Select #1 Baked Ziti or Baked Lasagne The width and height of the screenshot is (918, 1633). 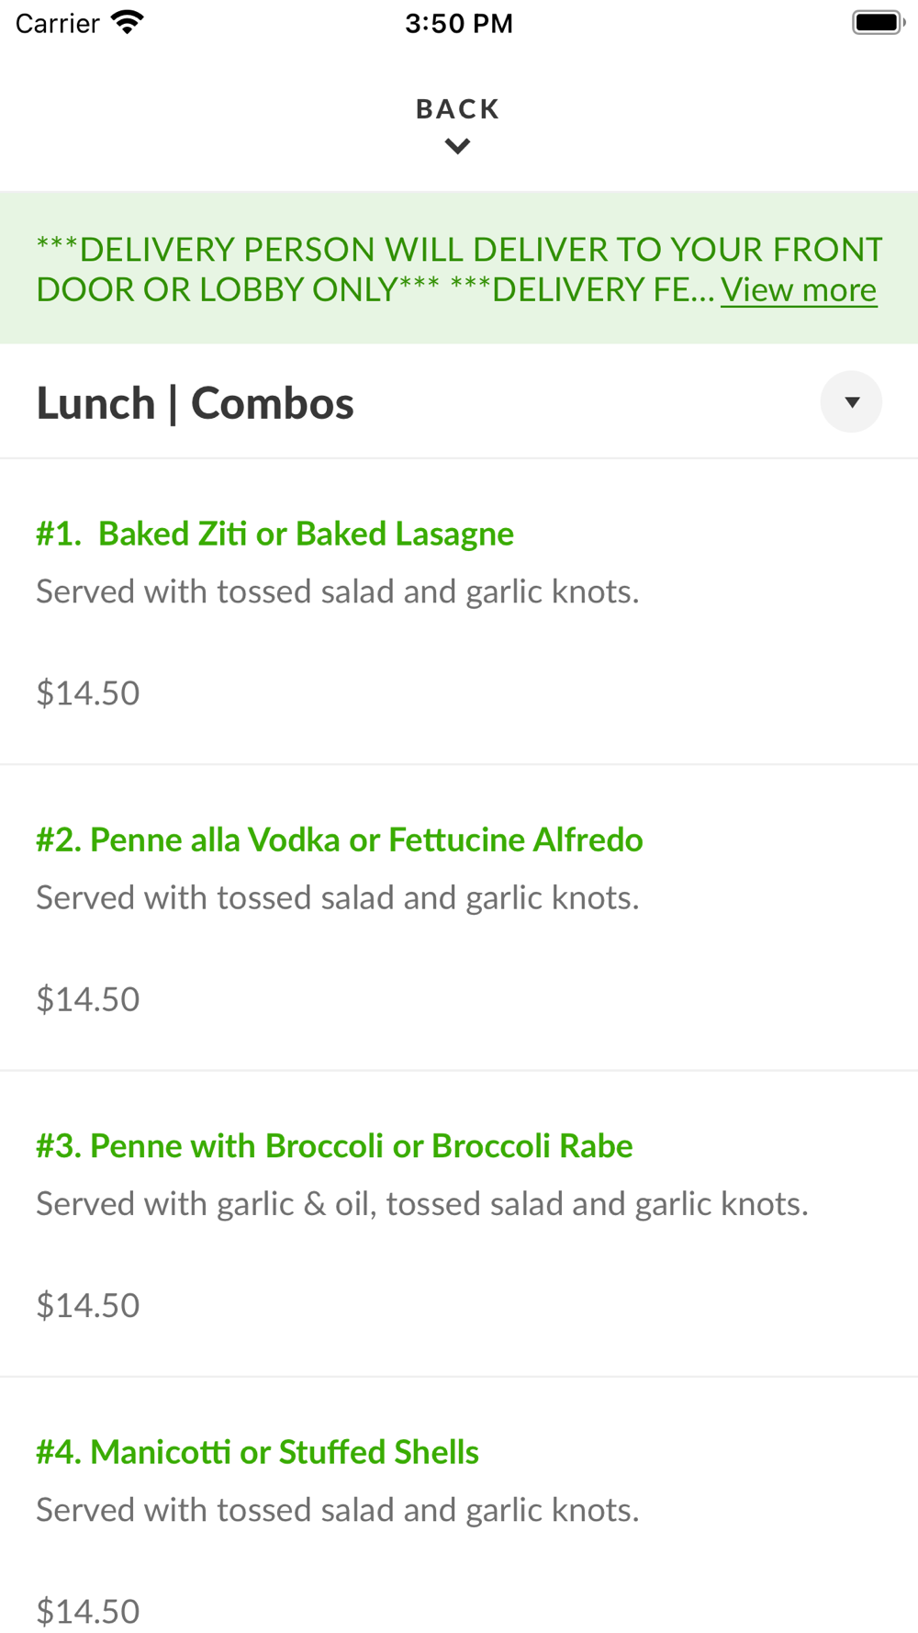point(274,534)
